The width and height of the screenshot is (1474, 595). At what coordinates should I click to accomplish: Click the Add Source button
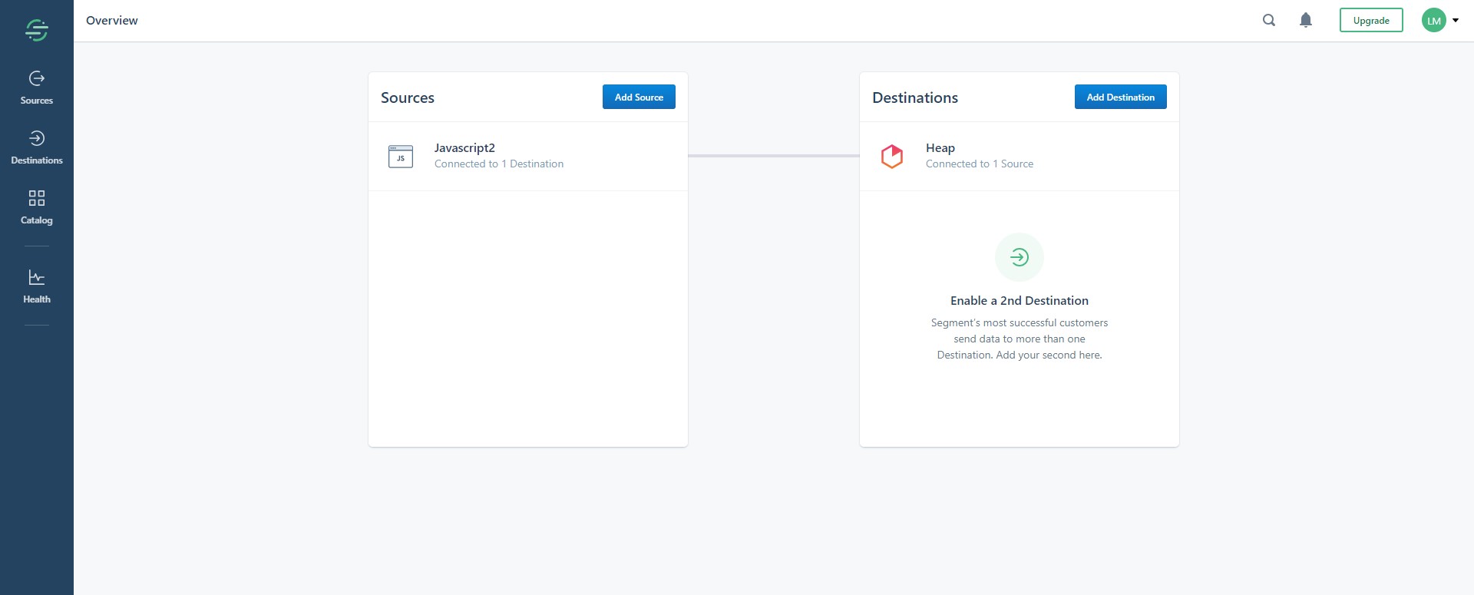(x=638, y=97)
